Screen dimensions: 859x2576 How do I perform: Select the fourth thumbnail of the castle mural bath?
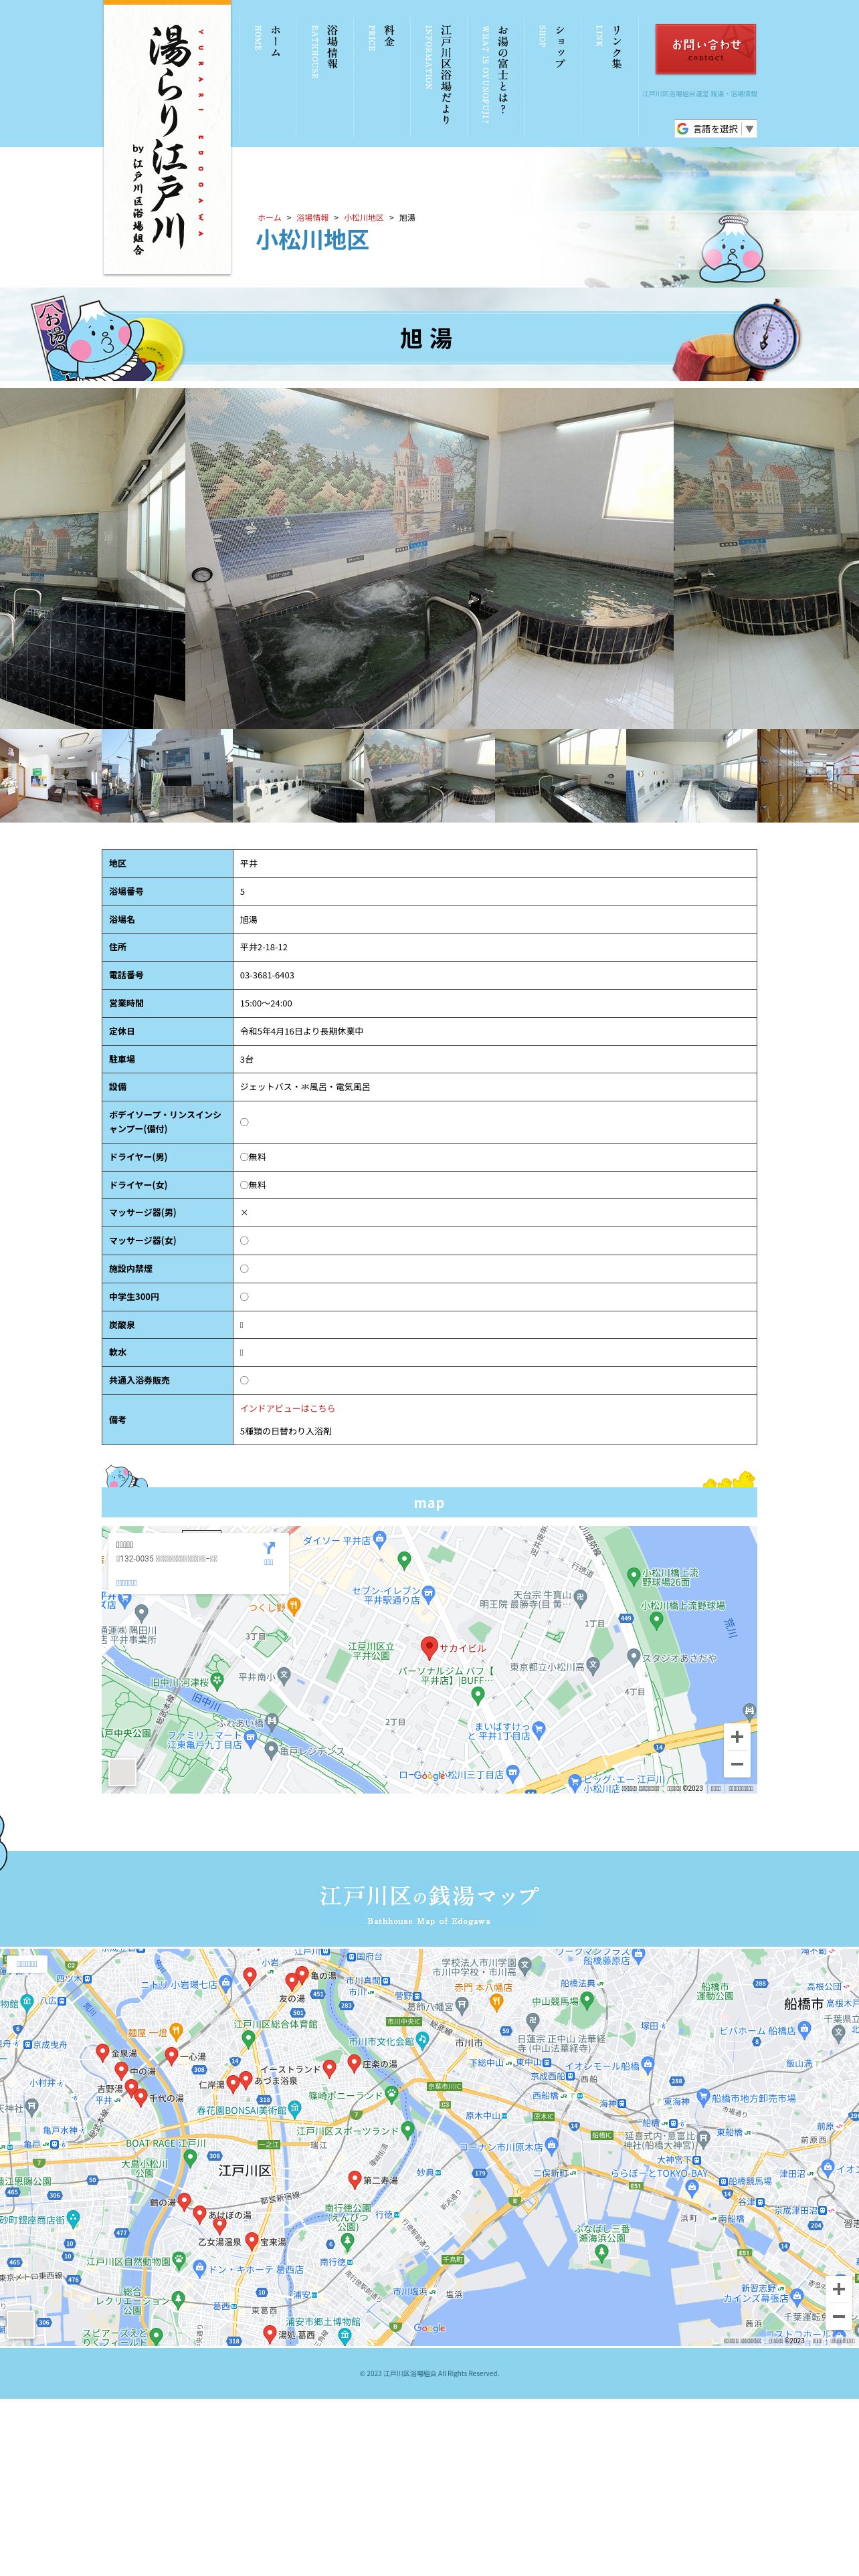(429, 776)
